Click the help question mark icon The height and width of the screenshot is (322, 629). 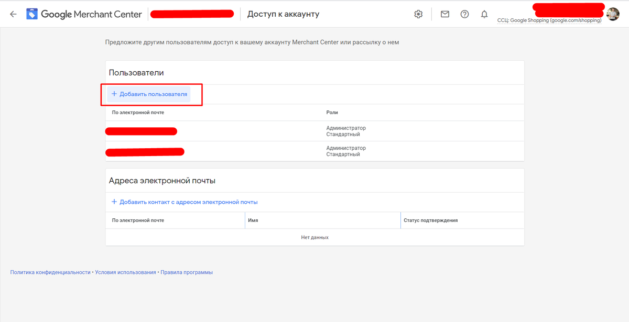[x=464, y=14]
